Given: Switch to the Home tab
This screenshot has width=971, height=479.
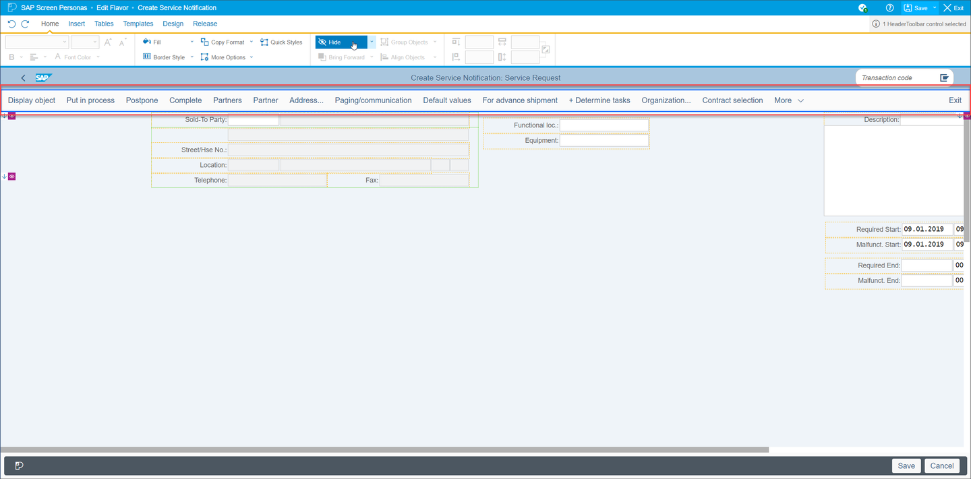Looking at the screenshot, I should 50,24.
